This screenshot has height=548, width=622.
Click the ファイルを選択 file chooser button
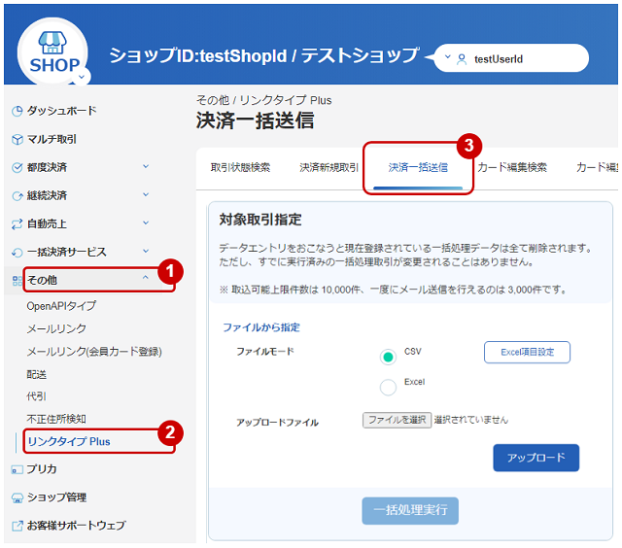click(x=397, y=420)
